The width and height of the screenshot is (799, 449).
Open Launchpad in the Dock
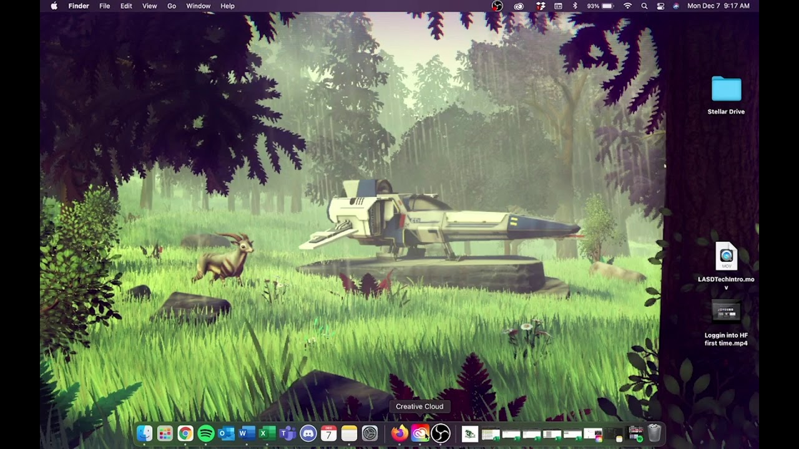coord(165,433)
